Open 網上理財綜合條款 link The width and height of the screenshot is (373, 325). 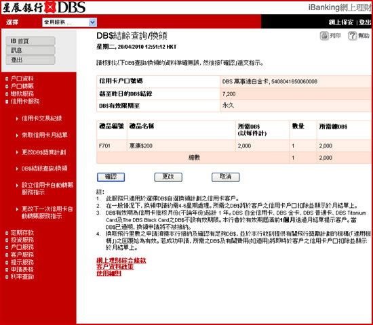[x=121, y=261]
